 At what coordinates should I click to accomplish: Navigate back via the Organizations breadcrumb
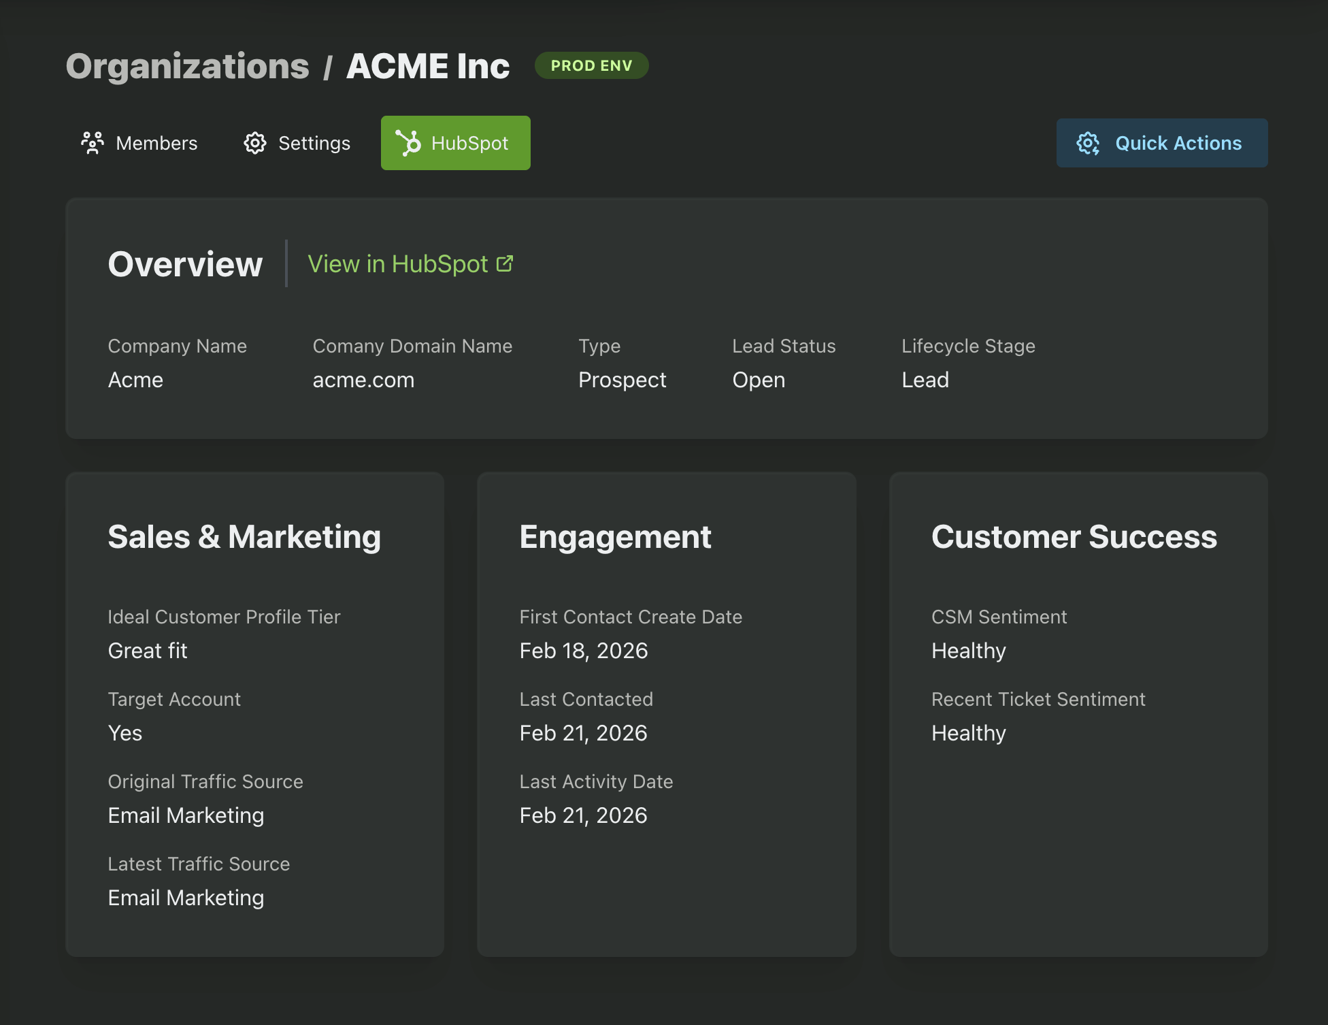(186, 65)
